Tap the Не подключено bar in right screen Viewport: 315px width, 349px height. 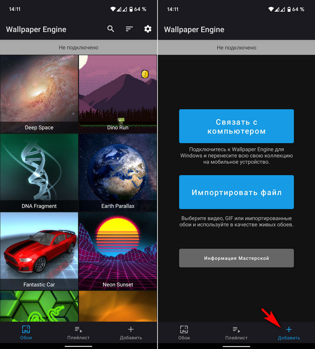(236, 48)
